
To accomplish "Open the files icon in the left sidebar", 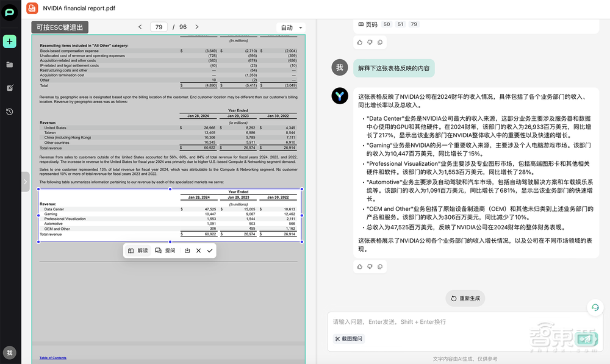I will pos(9,63).
